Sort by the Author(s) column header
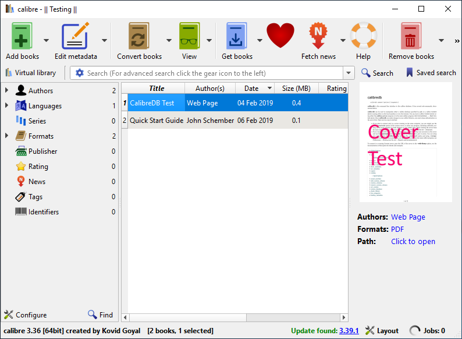 [210, 88]
